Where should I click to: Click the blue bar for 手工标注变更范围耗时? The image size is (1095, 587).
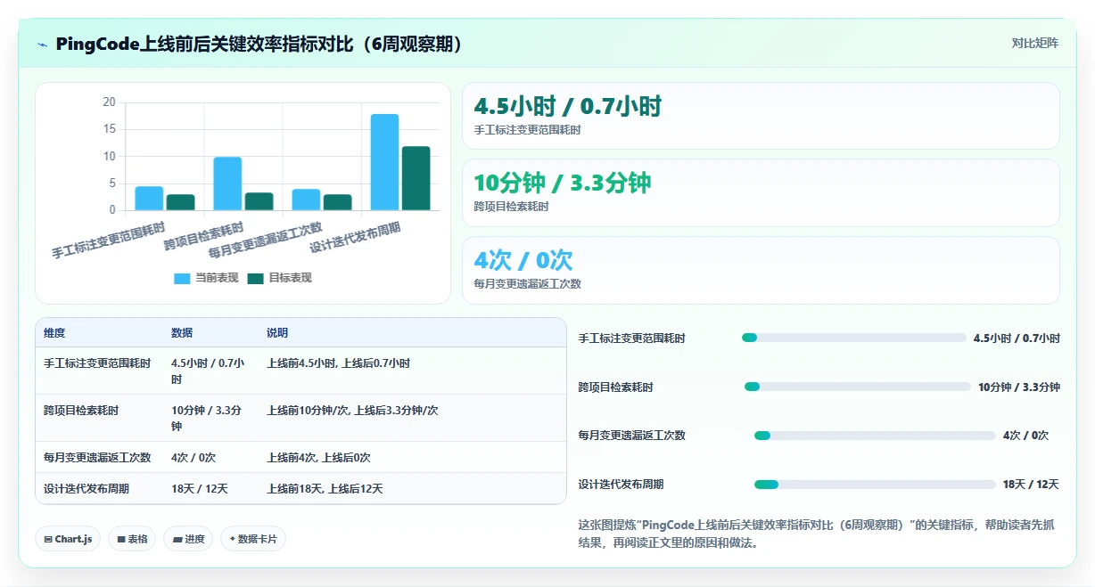coord(149,198)
